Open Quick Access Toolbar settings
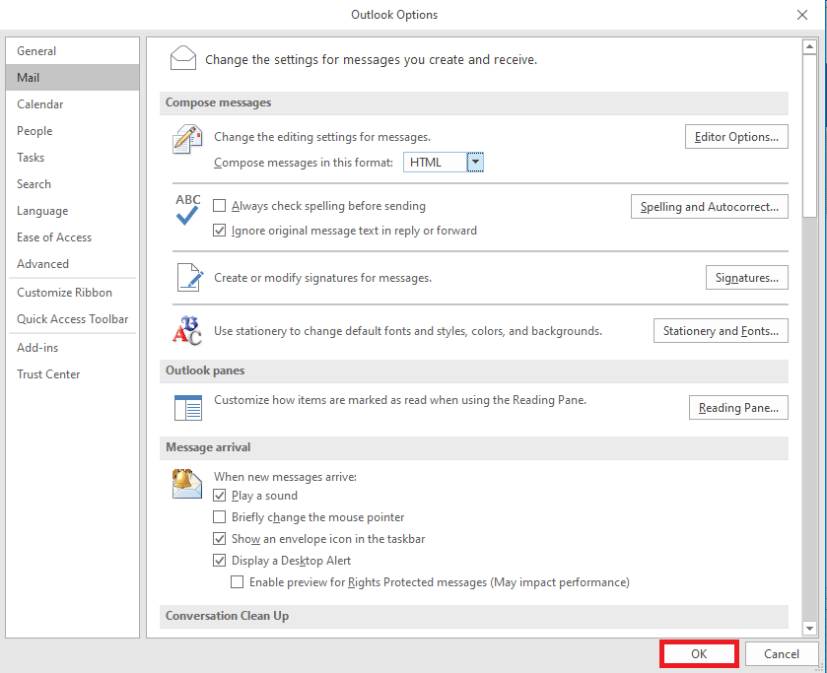827x673 pixels. (72, 319)
